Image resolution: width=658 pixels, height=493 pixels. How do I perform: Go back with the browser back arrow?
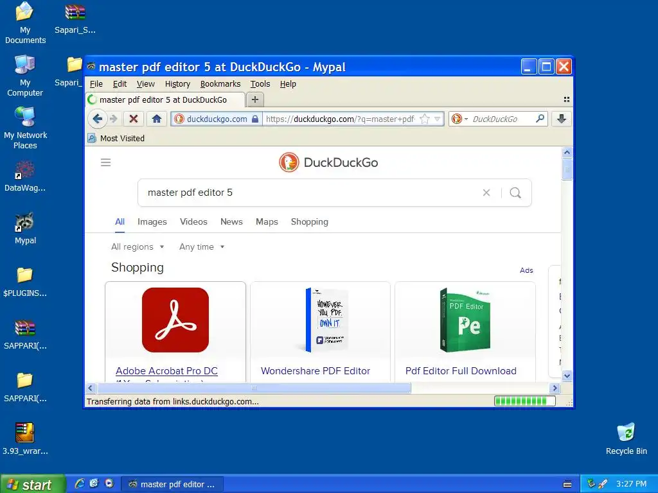[x=98, y=119]
